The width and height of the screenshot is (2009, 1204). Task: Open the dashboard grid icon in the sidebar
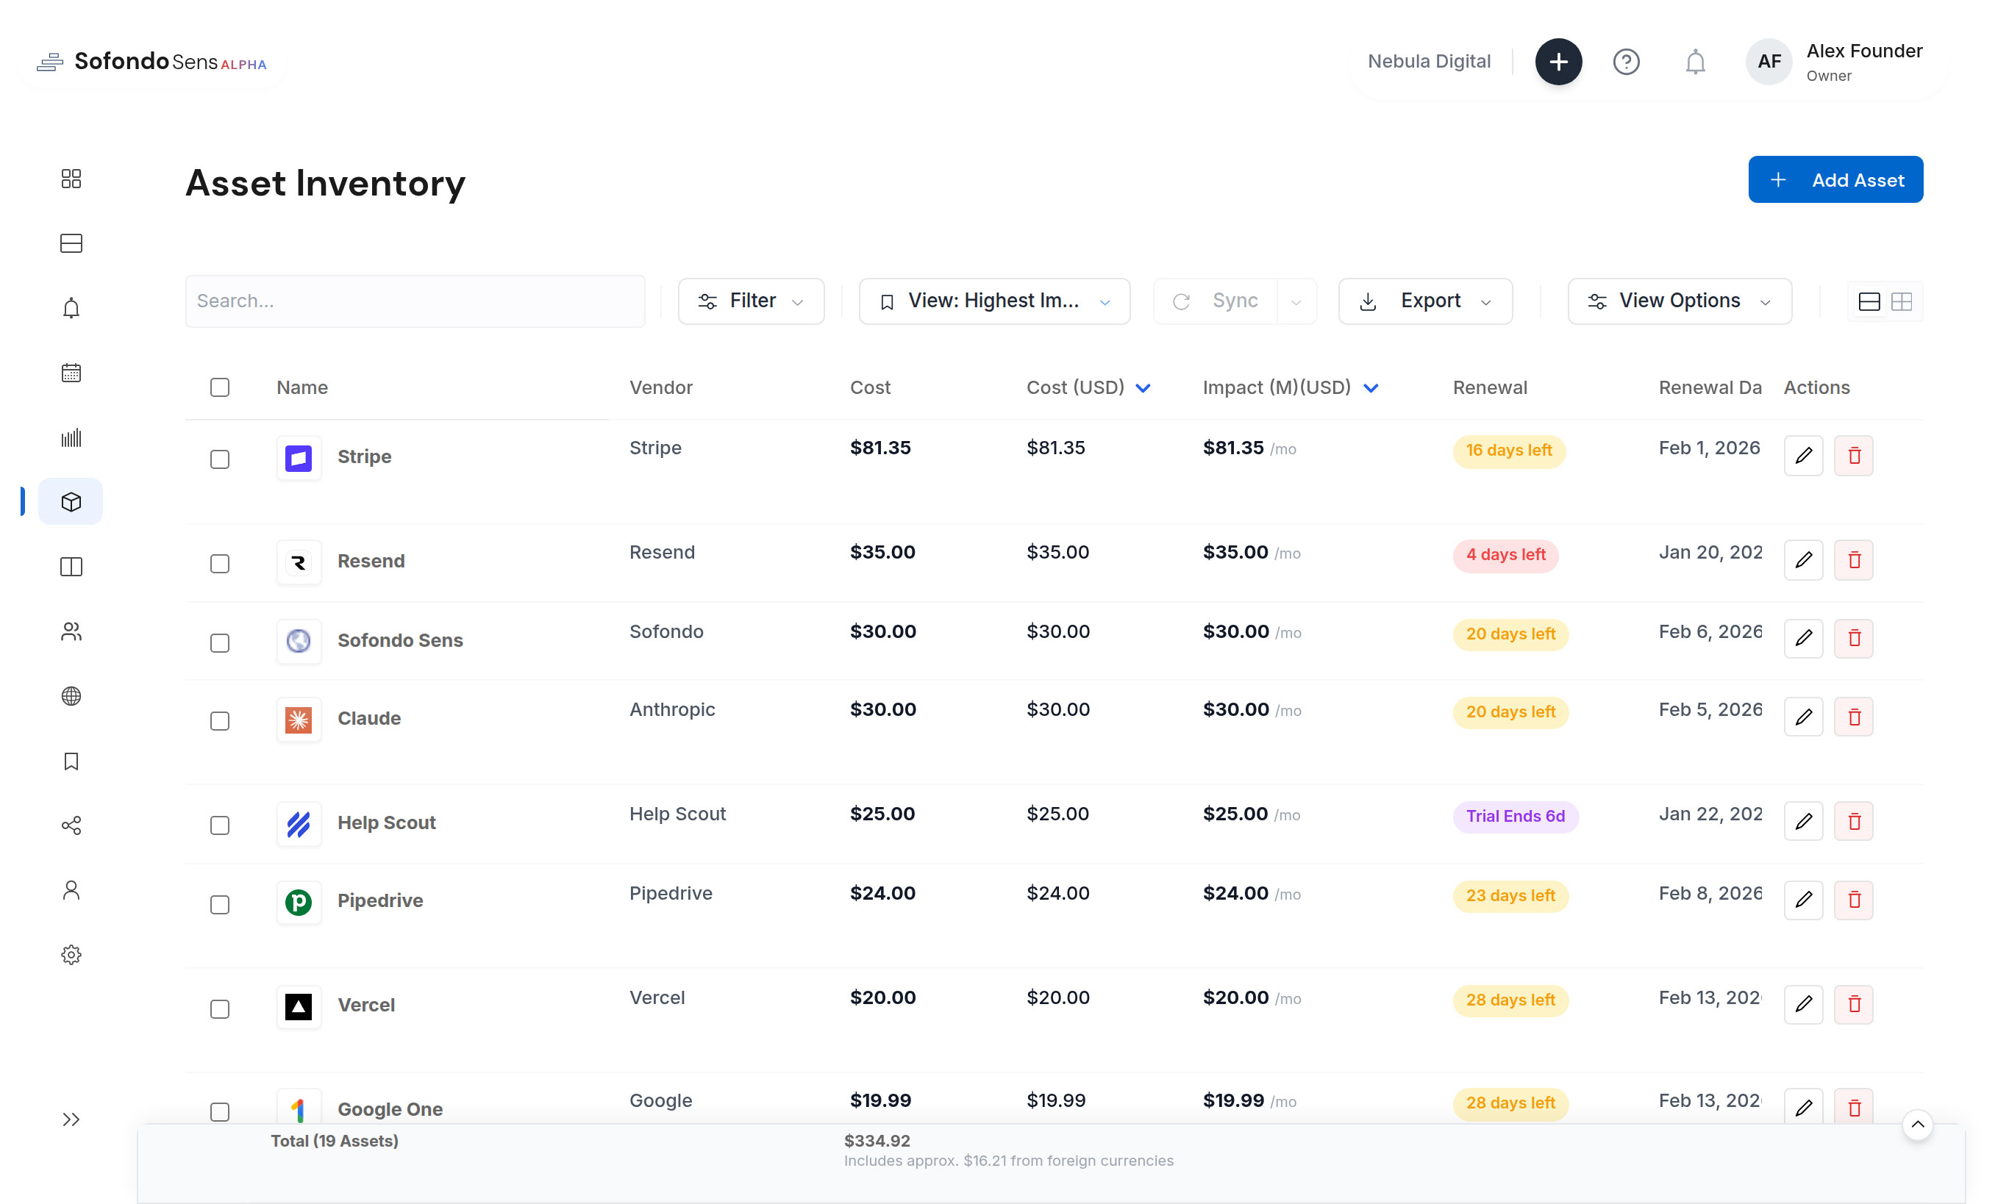pos(71,179)
